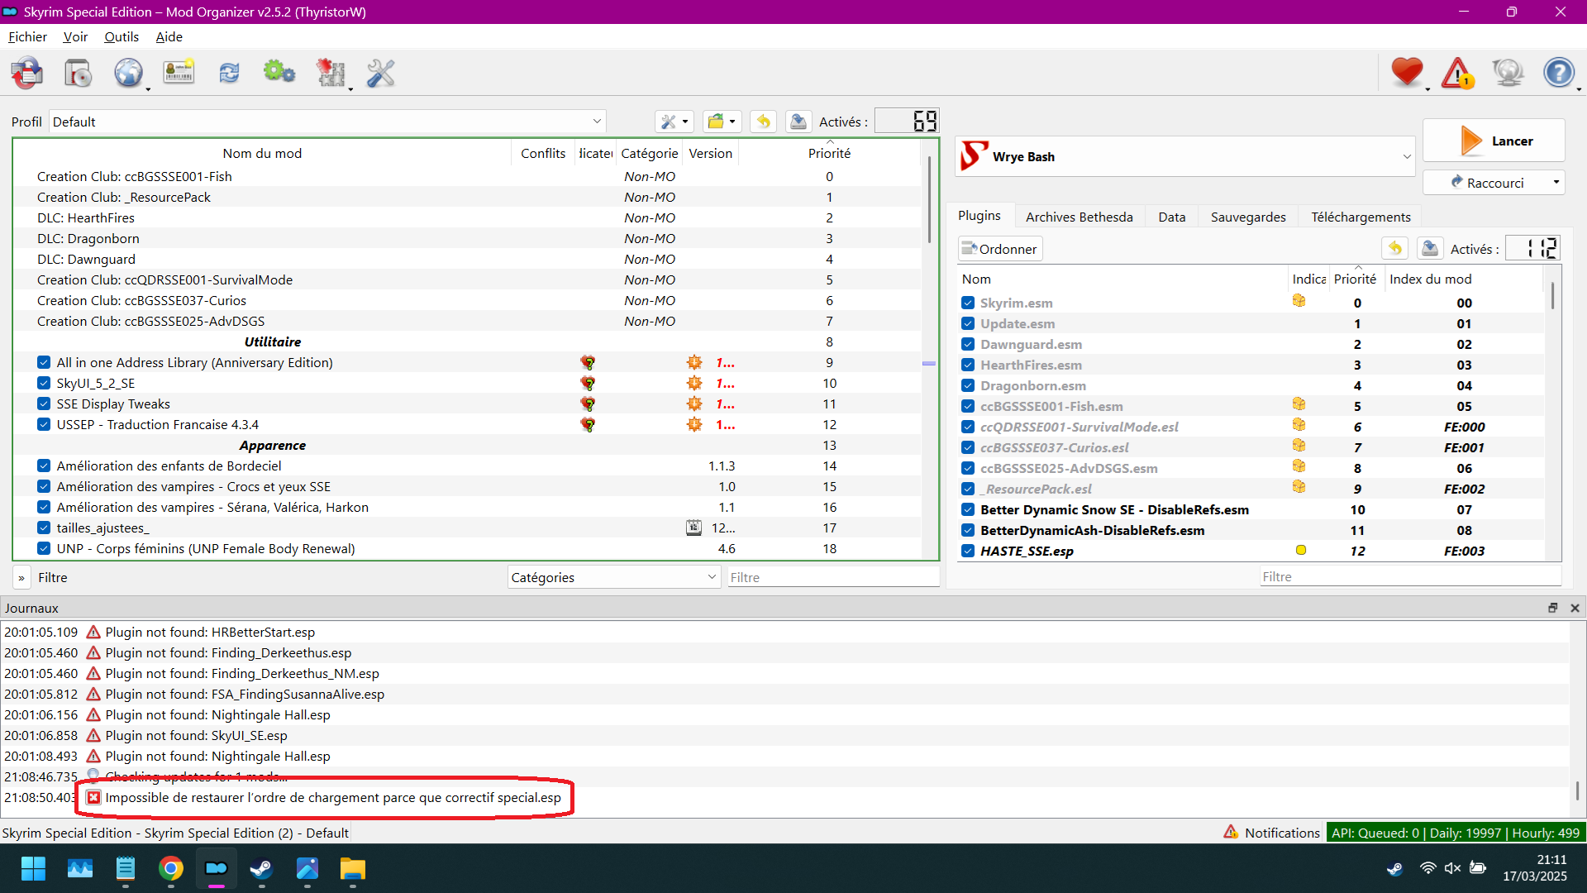
Task: Click category icon for SSE Display Tweaks
Action: pyautogui.click(x=694, y=404)
